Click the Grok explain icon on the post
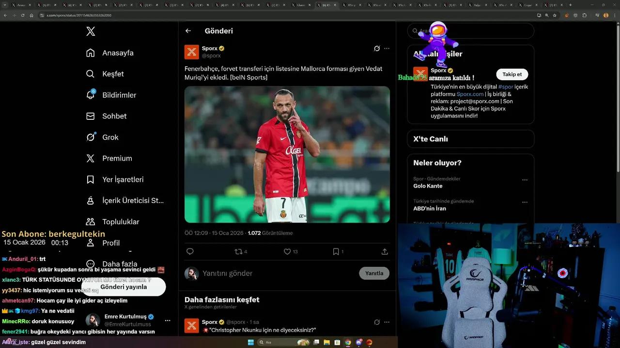The width and height of the screenshot is (620, 348). pos(377,48)
